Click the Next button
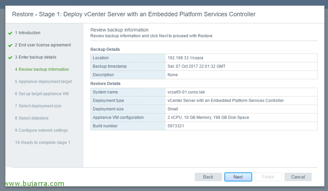Image resolution: width=328 pixels, height=191 pixels. click(x=238, y=177)
